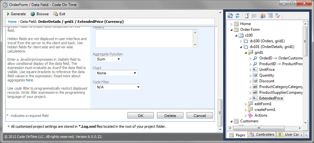This screenshot has height=143, width=314.
Task: Click the main form vertical scrollbar thumb
Action: (220, 113)
